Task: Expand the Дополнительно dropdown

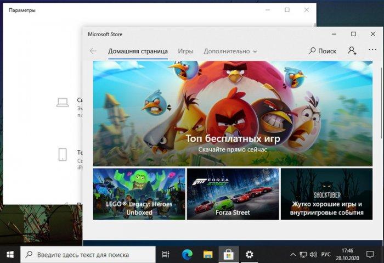Action: 230,51
